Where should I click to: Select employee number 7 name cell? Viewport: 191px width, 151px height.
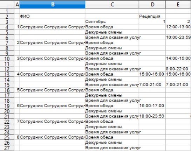(x=52, y=122)
